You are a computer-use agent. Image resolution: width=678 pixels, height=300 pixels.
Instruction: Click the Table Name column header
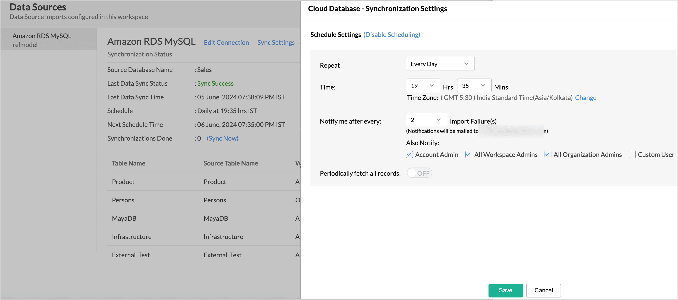[129, 163]
